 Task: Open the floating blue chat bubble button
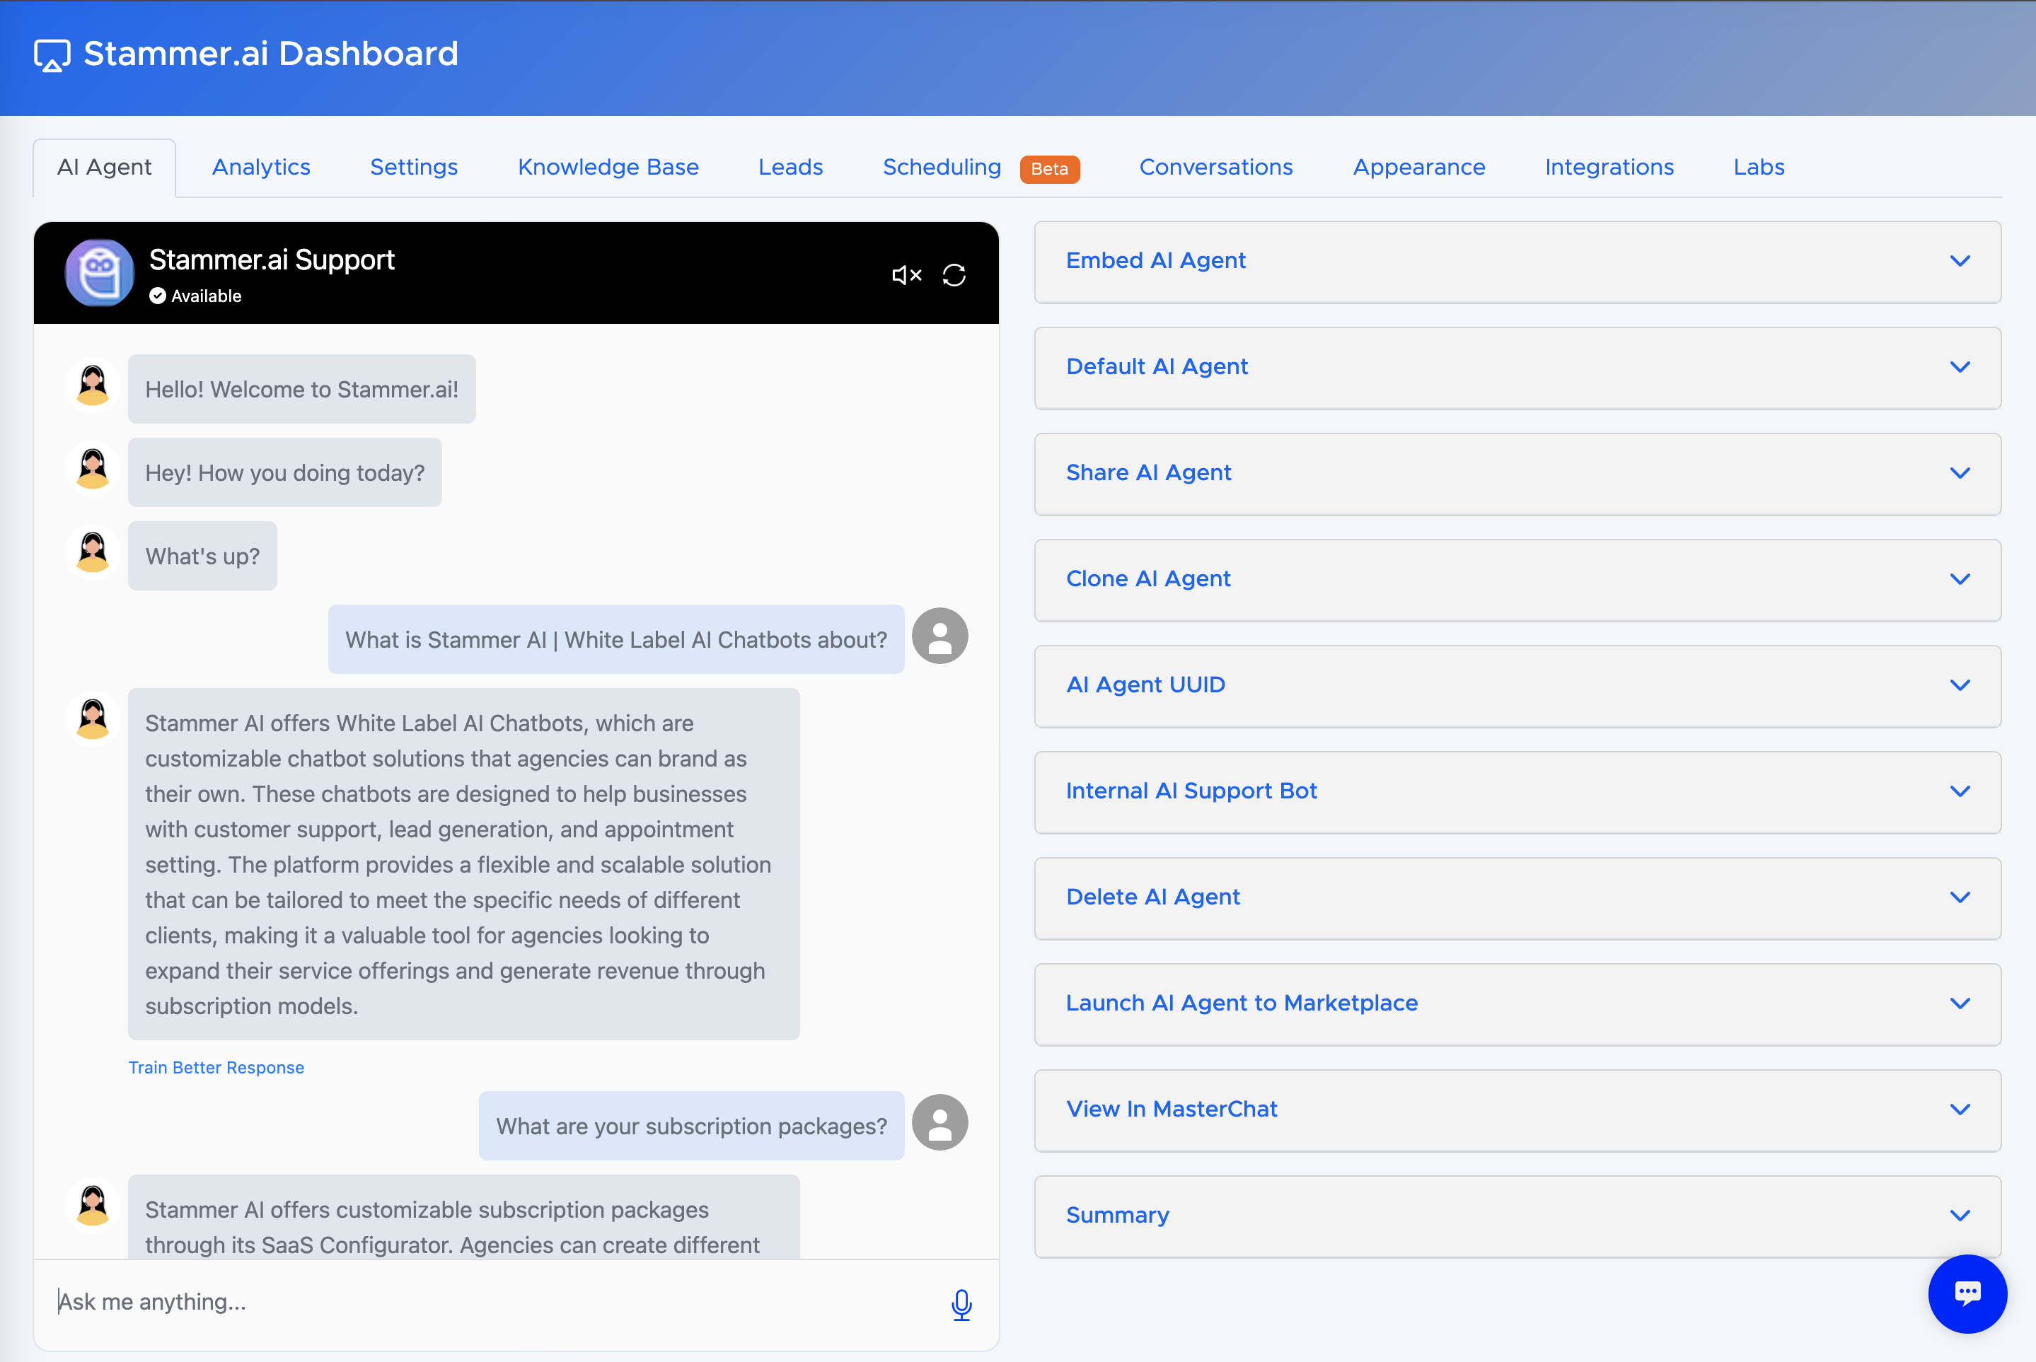pos(1967,1293)
